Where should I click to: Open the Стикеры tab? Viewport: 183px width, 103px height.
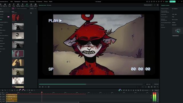click(x=31, y=5)
